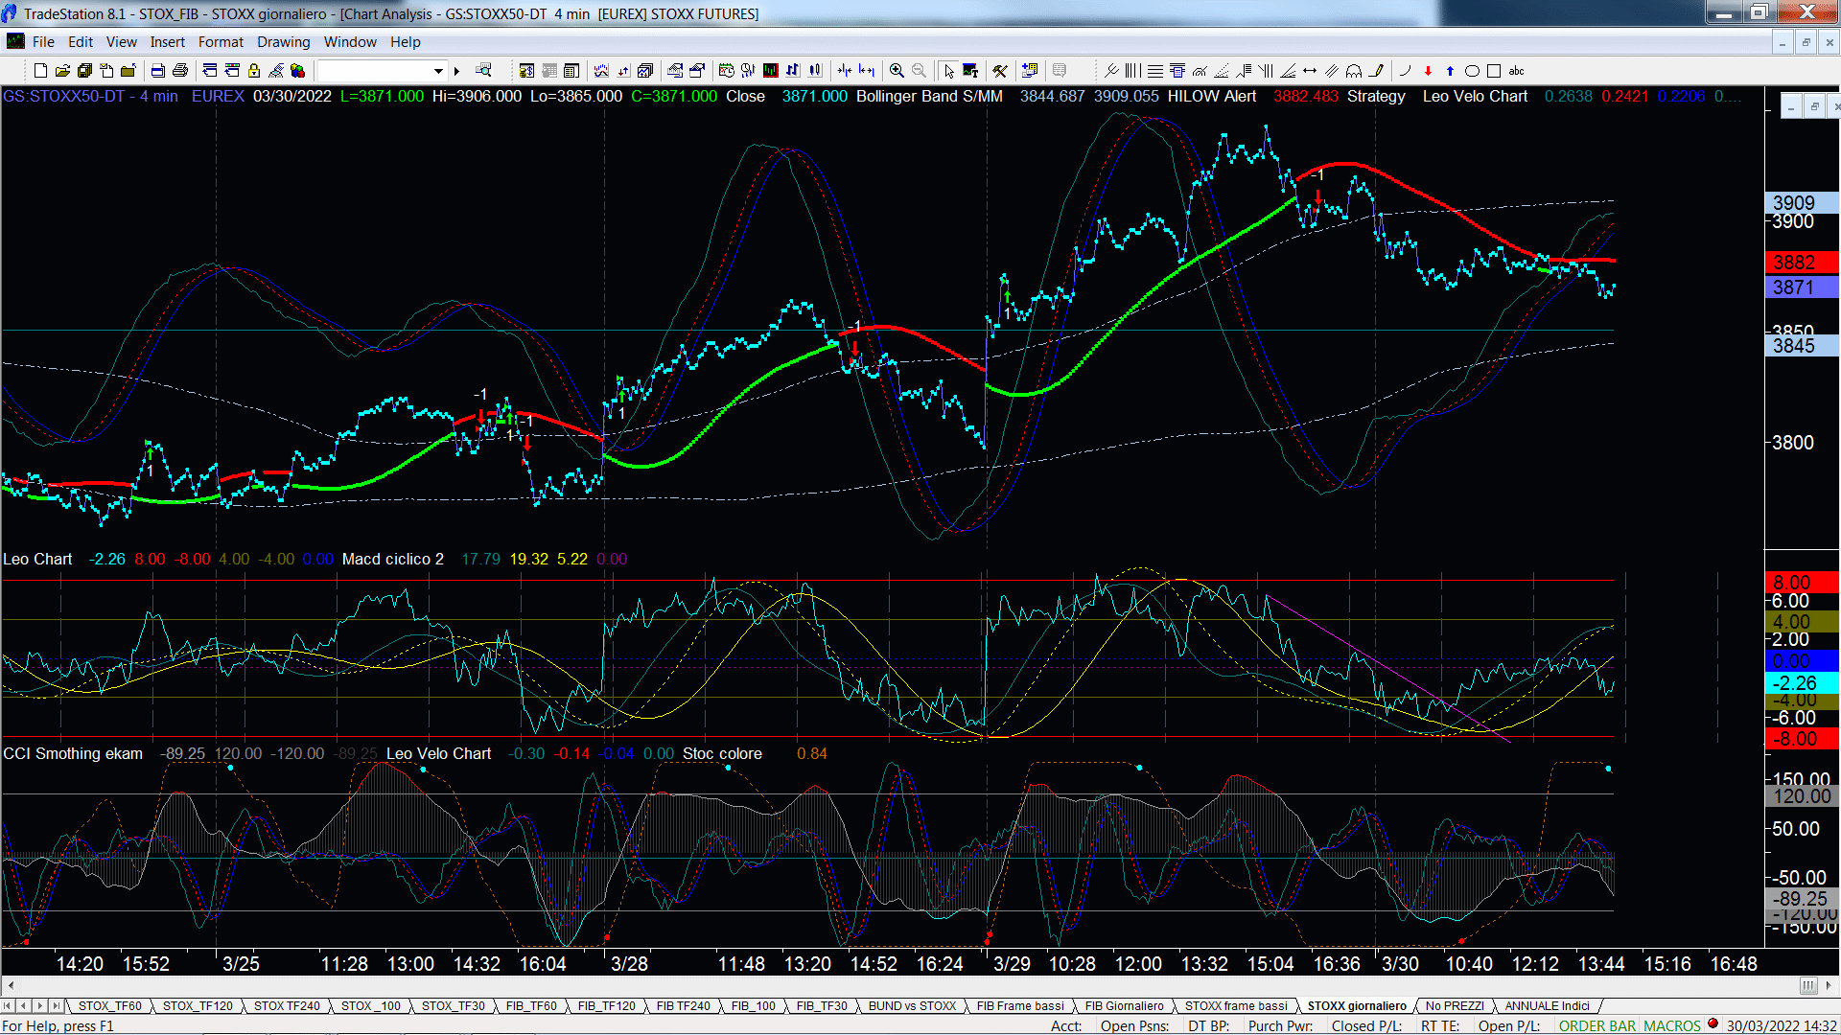The image size is (1841, 1035).
Task: Click the red 3882 price axis marker
Action: pos(1802,263)
